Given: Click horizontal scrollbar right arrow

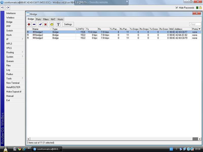Looking at the screenshot, I should click(x=200, y=139).
